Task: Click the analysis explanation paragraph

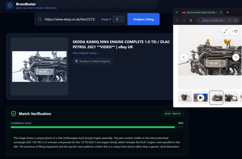Action: tap(97, 142)
